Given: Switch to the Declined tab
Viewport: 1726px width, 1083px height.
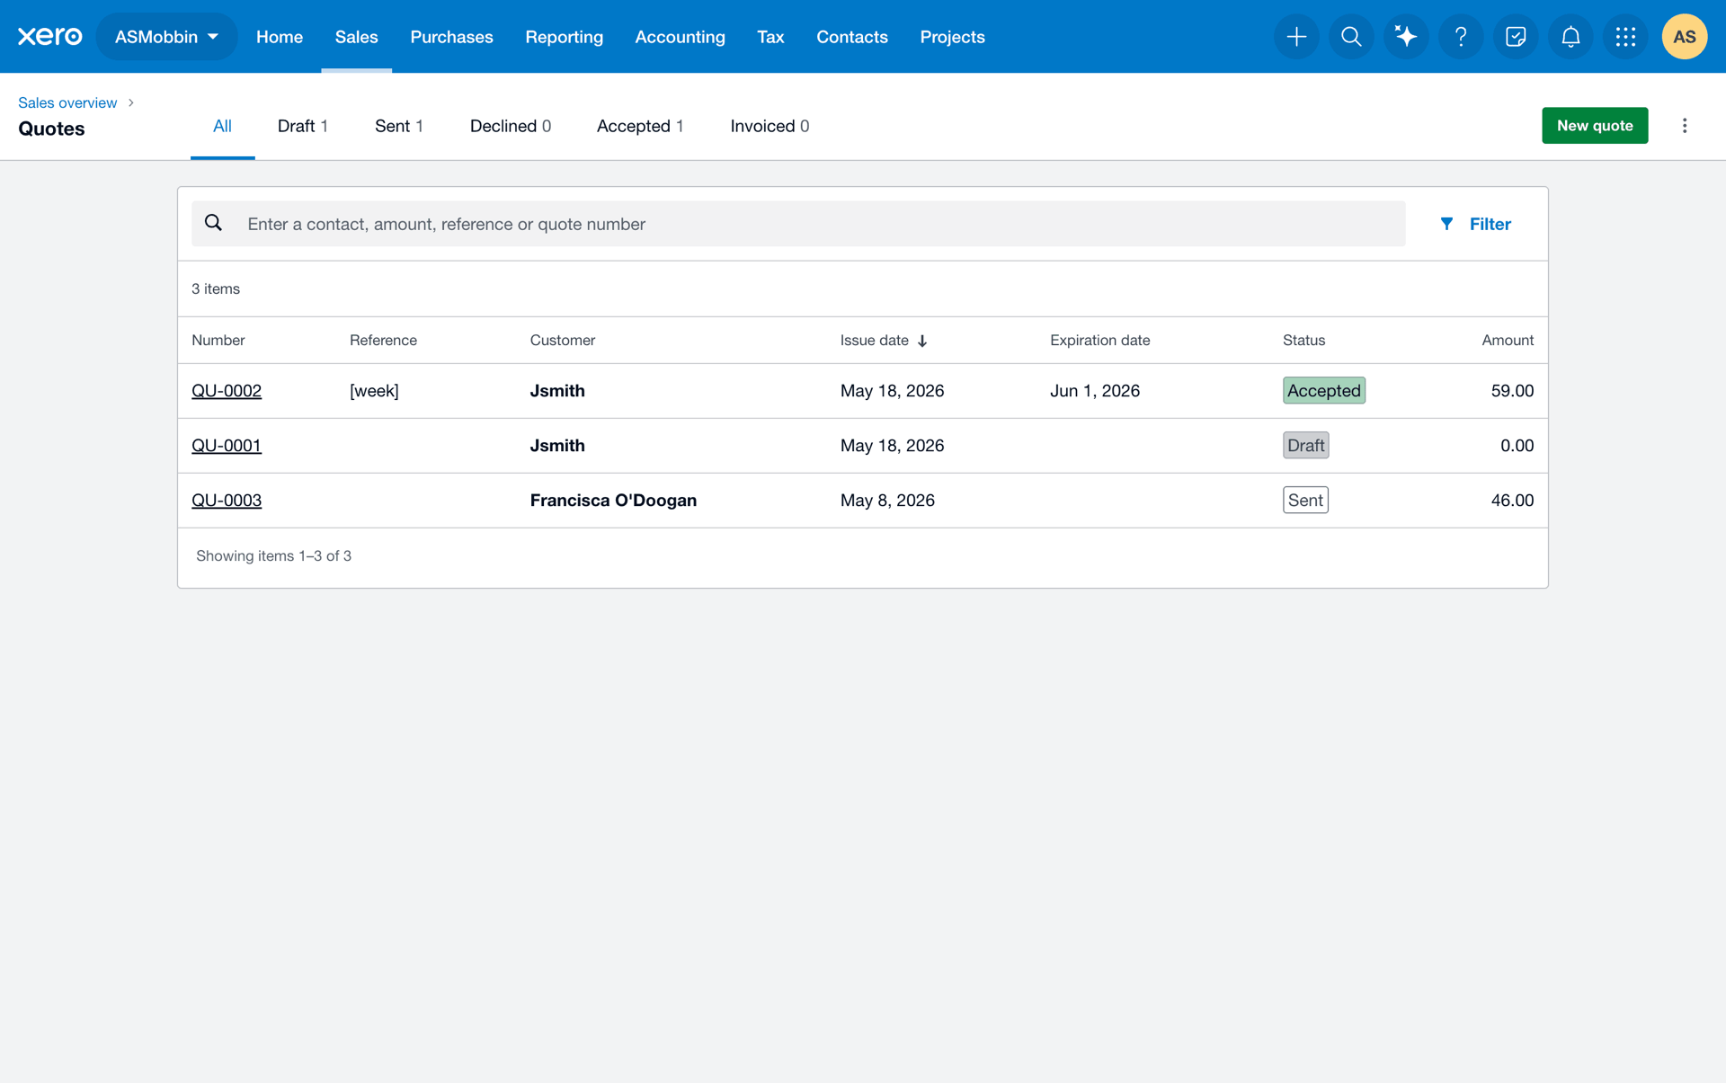Looking at the screenshot, I should [510, 126].
